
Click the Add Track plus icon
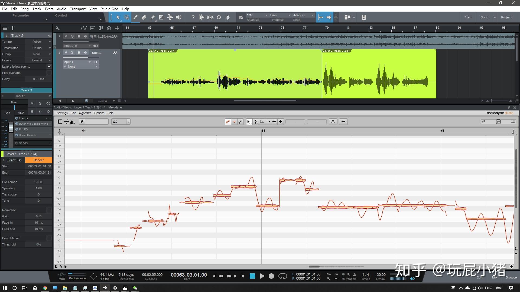tap(117, 28)
